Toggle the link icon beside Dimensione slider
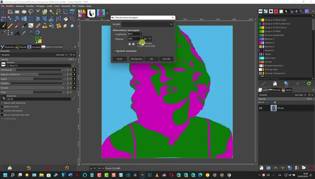Image resolution: width=315 pixels, height=179 pixels. point(74,70)
